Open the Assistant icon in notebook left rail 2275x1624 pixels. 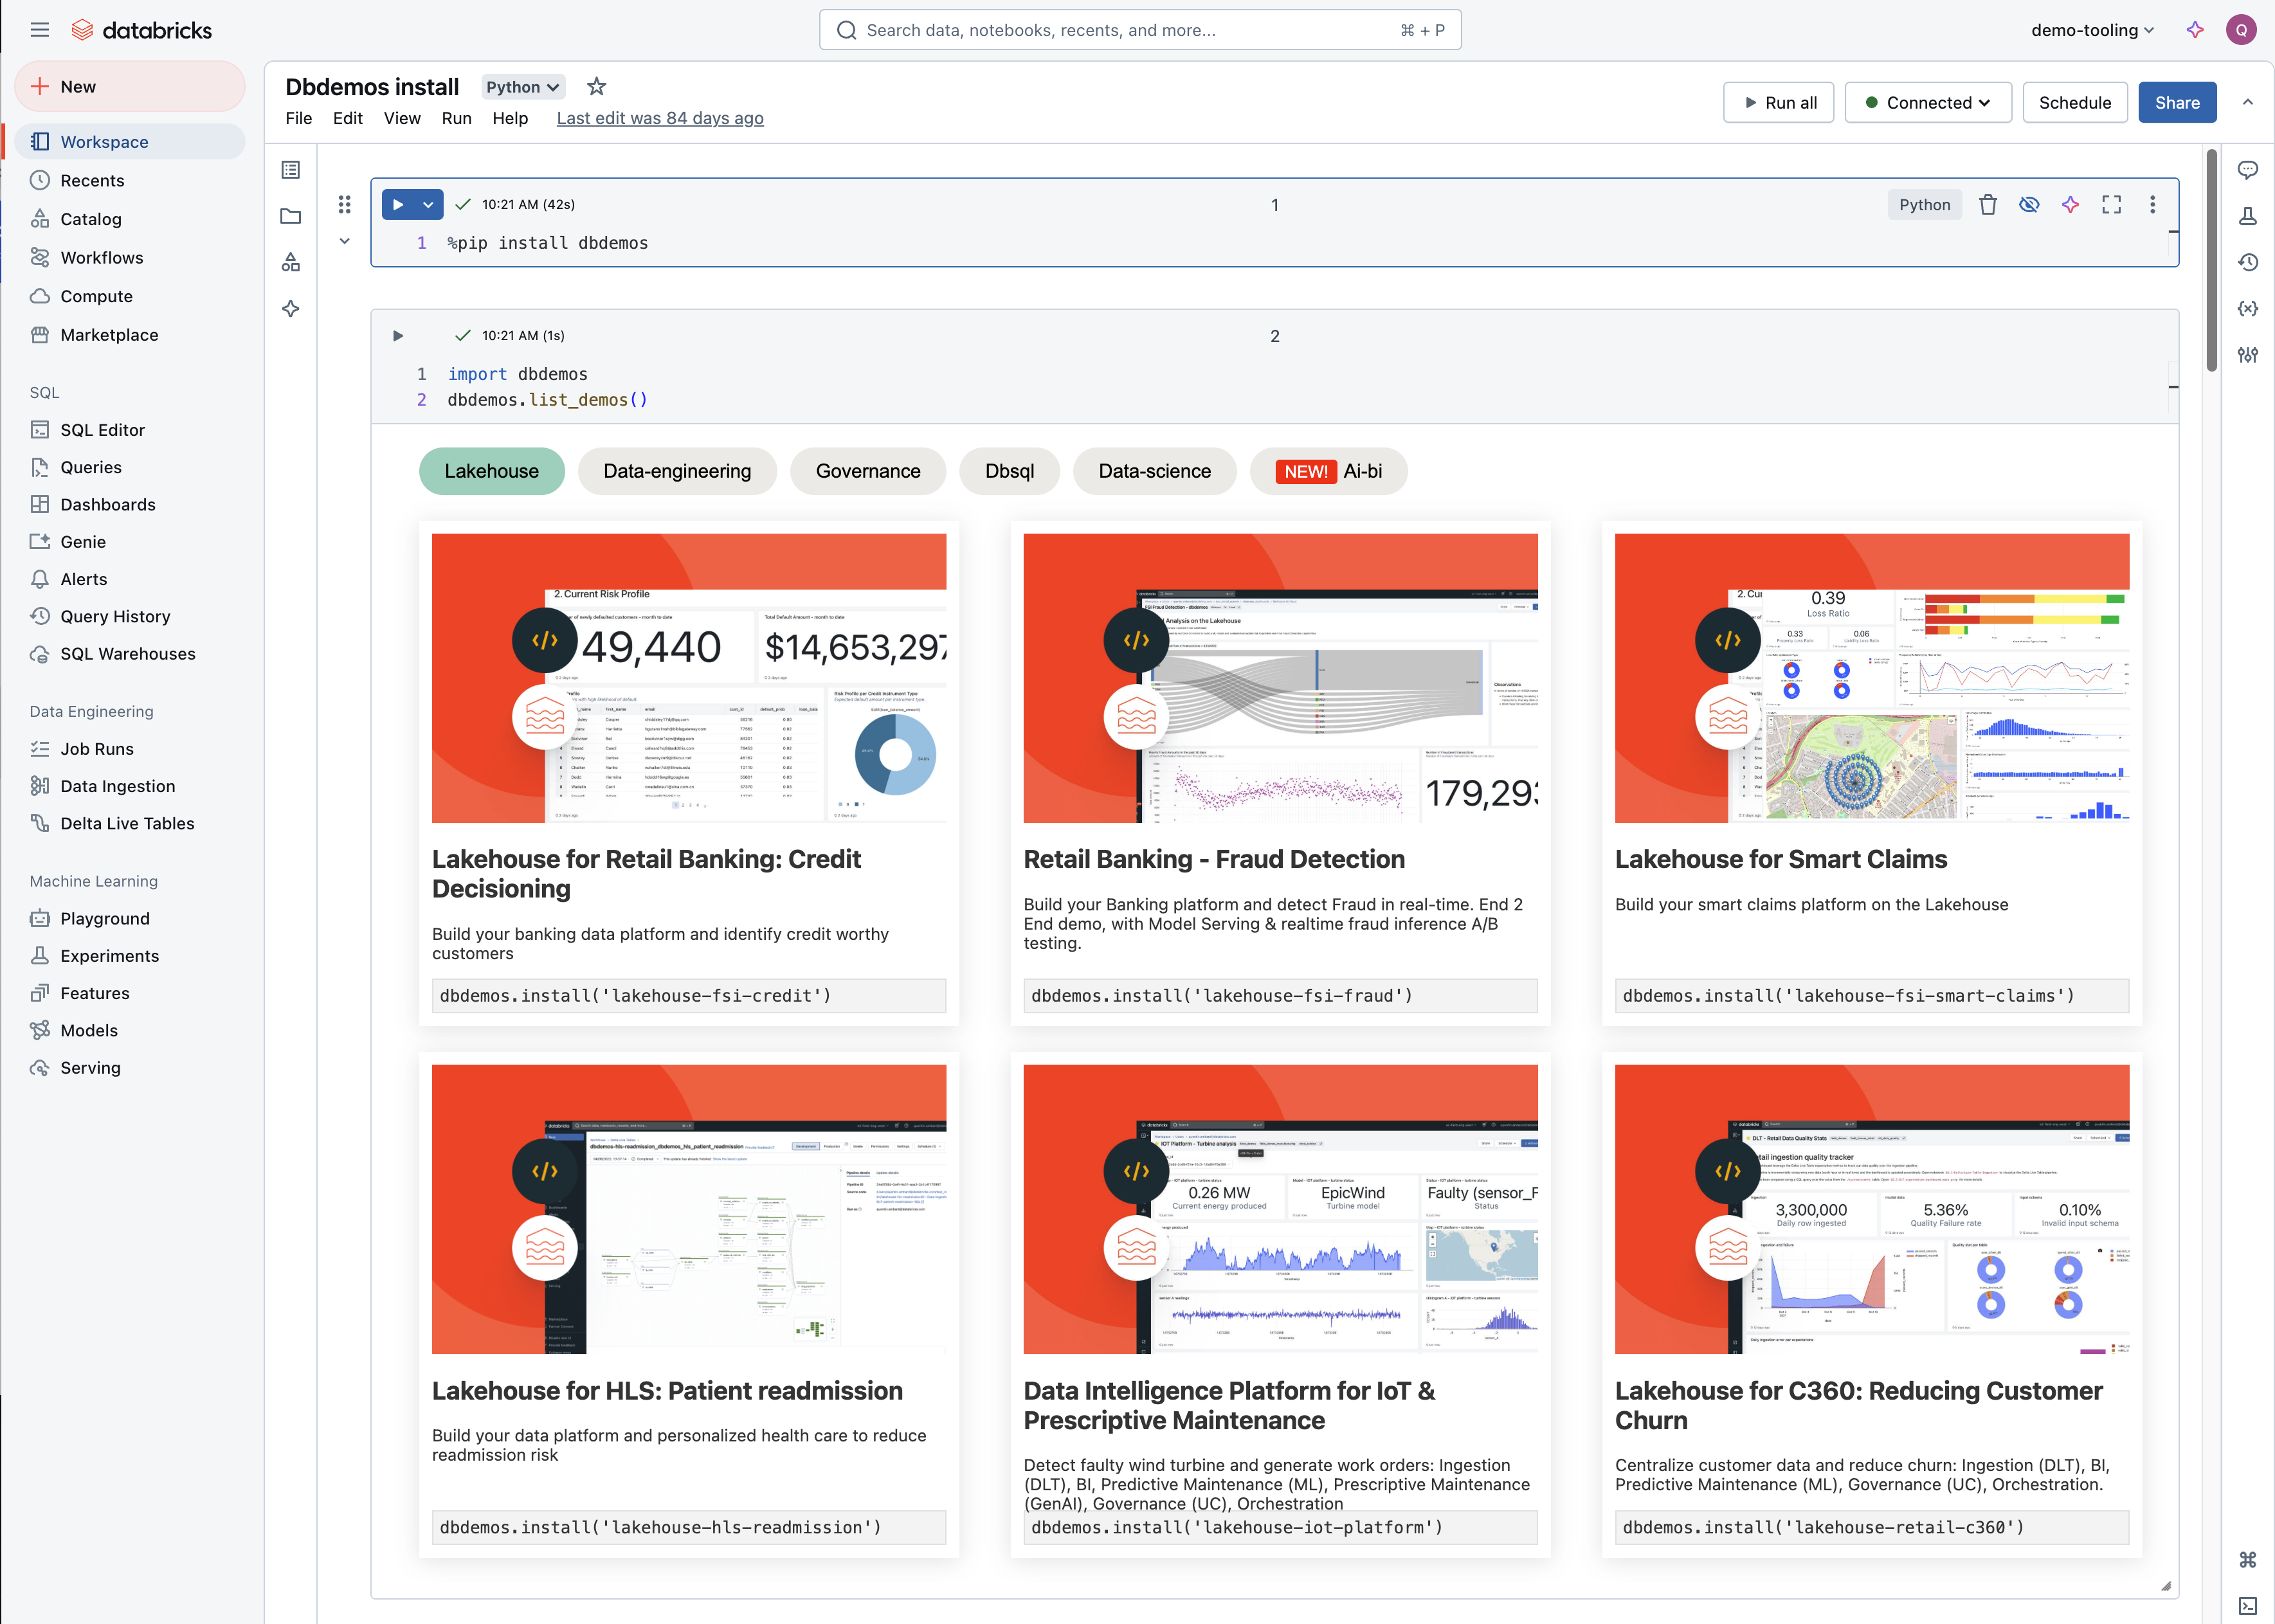pos(291,309)
